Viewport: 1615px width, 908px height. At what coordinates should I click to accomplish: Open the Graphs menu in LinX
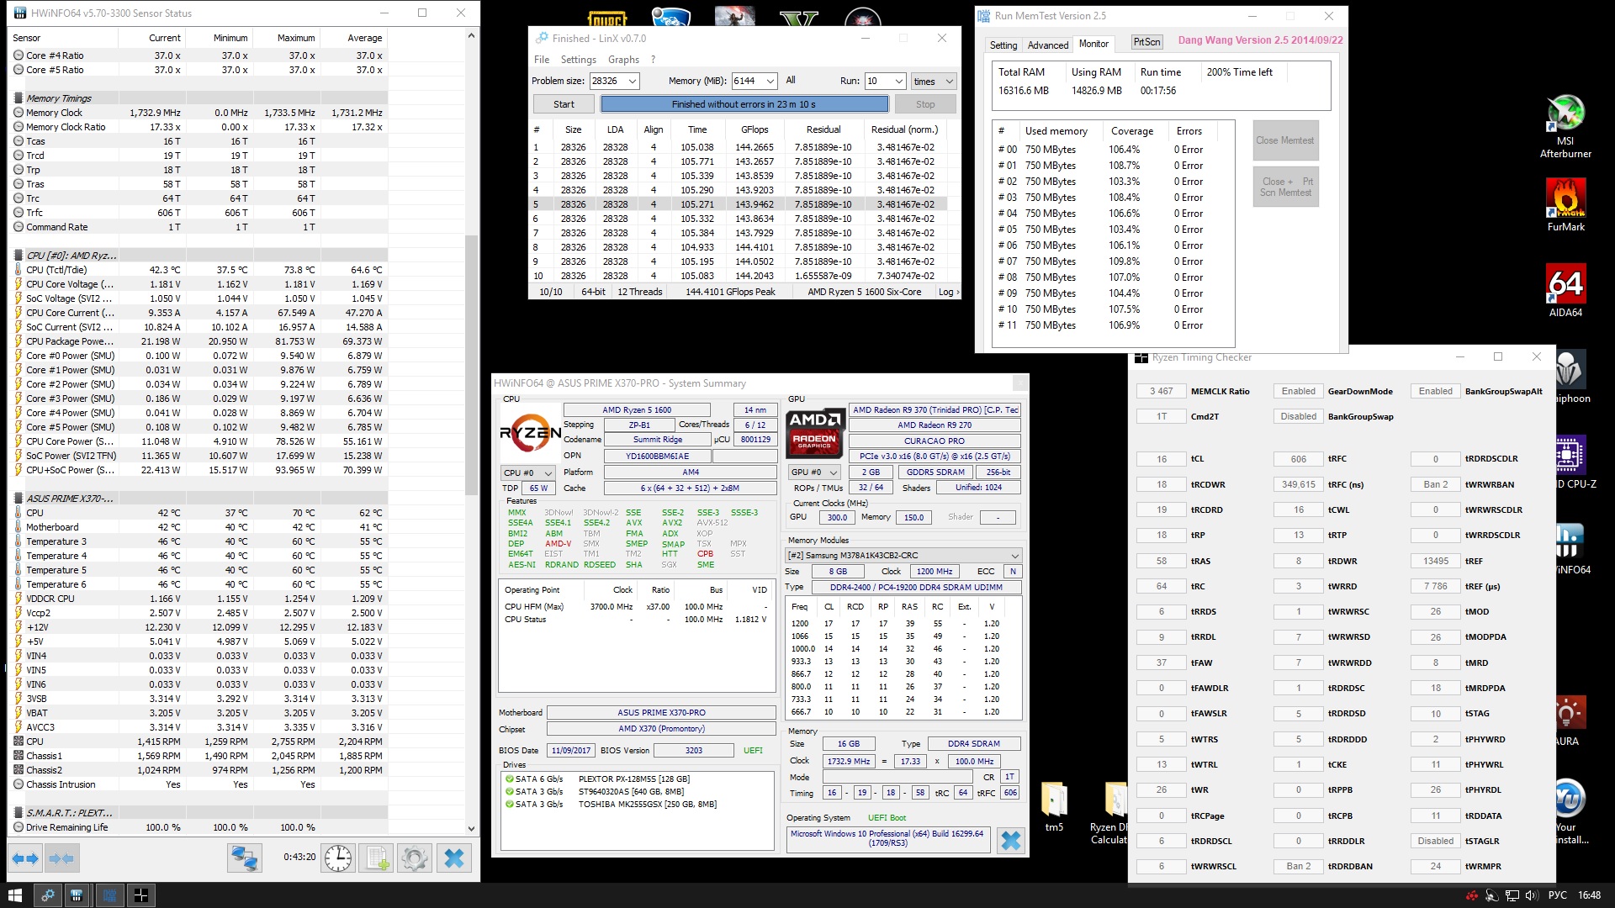(623, 60)
